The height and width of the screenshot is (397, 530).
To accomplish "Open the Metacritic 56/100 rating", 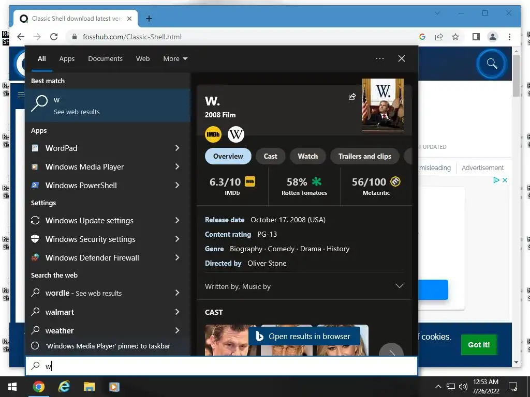I will 376,186.
